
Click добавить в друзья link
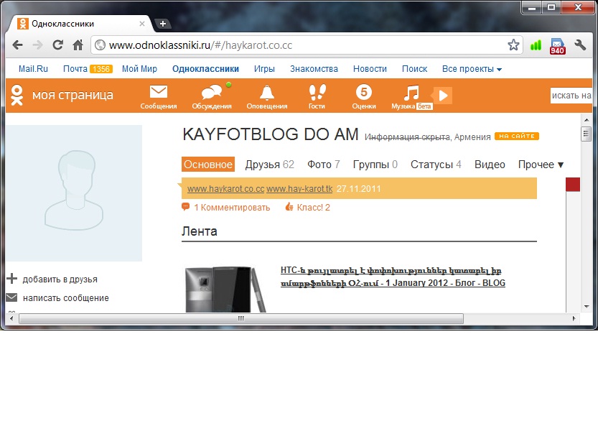pos(60,279)
